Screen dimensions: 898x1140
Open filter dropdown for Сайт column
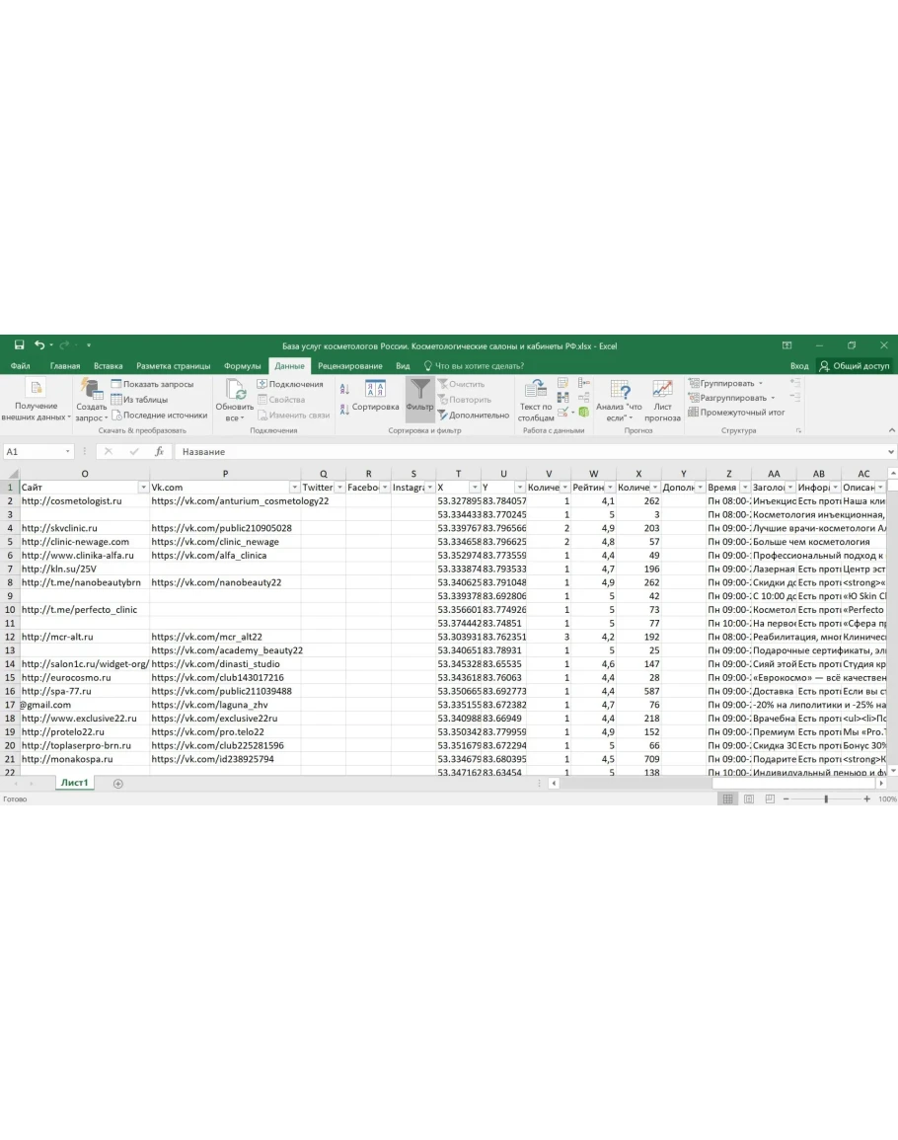[x=143, y=488]
